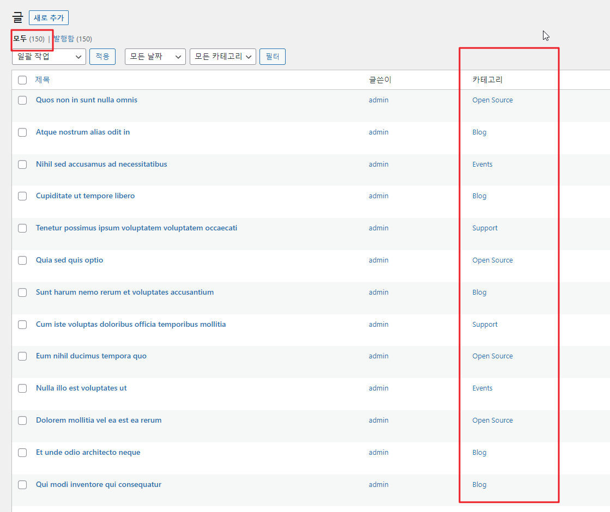
Task: Select checkbox for Nulla illo est voluptates ut
Action: point(22,388)
